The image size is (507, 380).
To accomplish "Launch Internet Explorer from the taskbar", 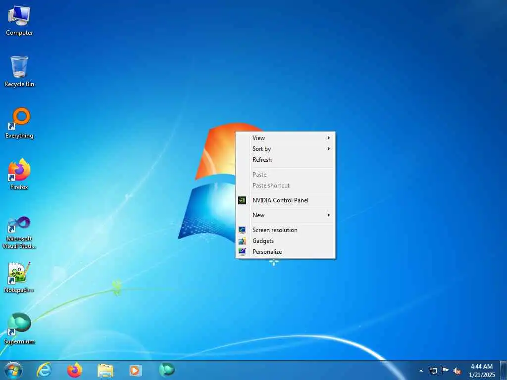I will point(44,370).
